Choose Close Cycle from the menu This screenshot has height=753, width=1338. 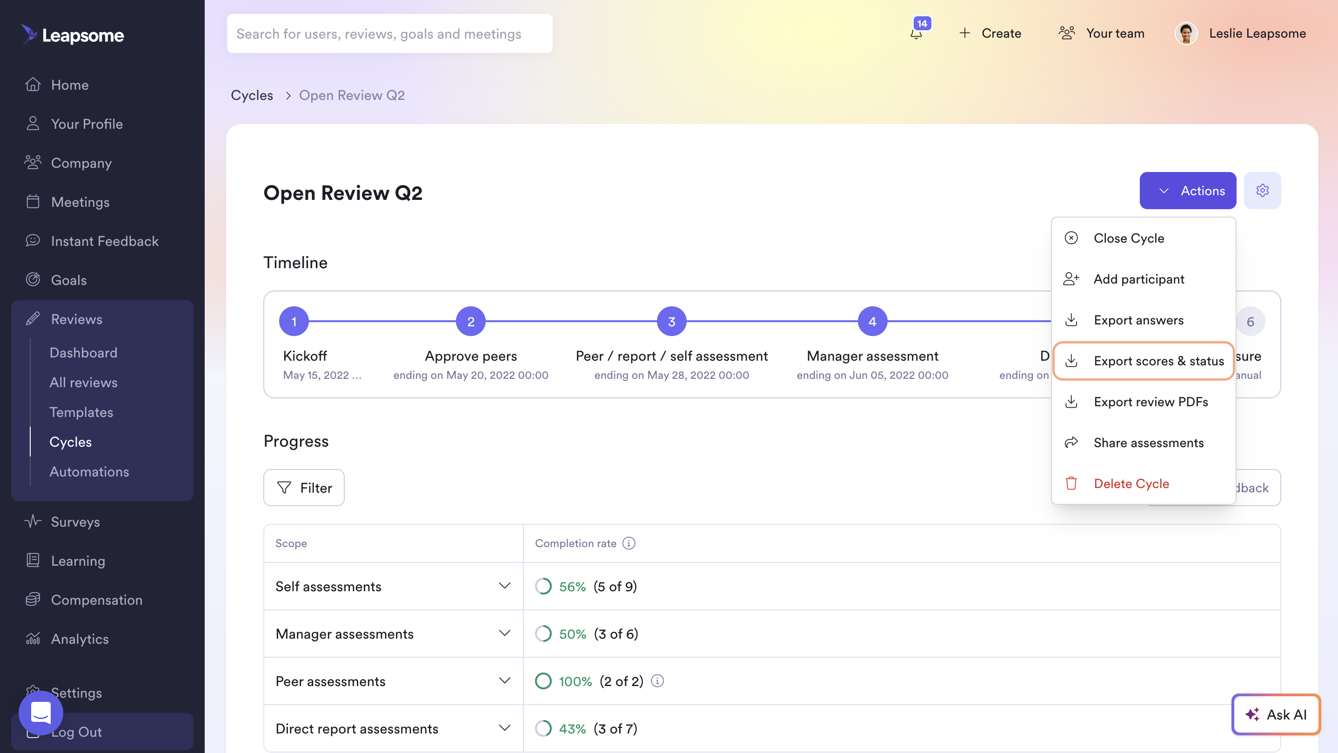click(1143, 238)
